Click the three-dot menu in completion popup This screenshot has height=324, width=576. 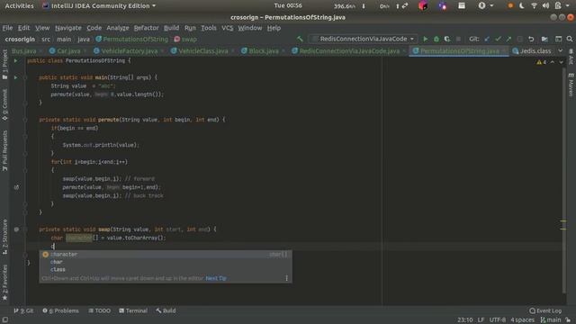pos(286,278)
